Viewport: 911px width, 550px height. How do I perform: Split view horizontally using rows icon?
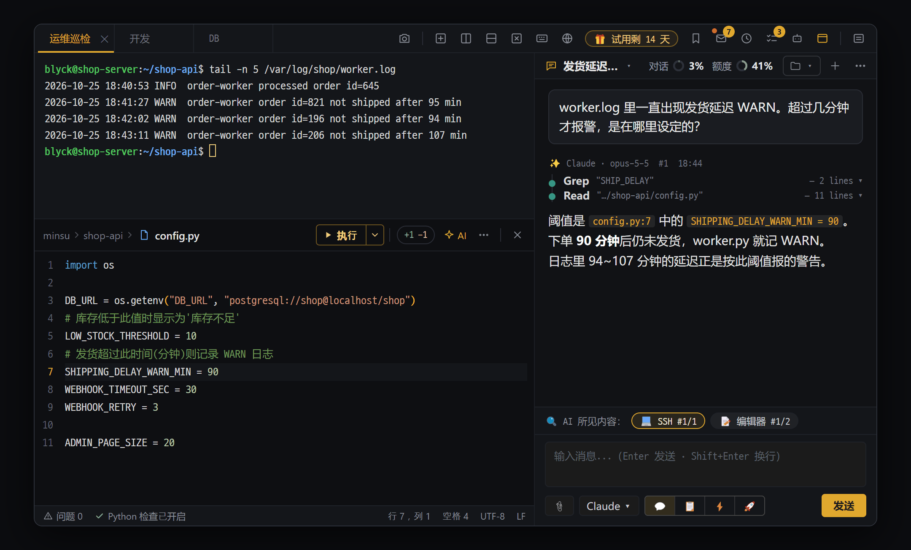491,39
